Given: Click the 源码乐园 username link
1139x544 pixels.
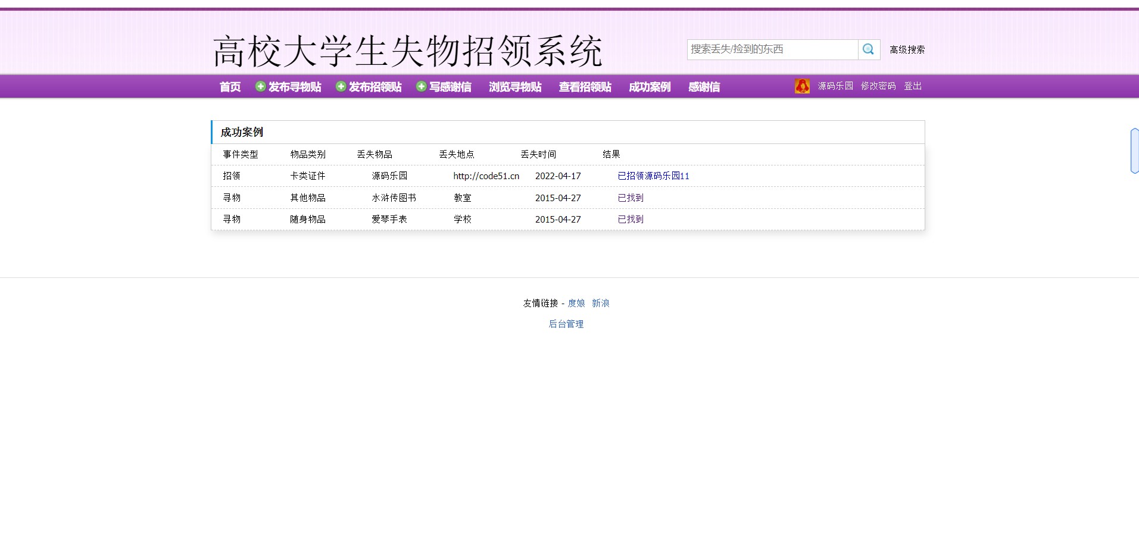Looking at the screenshot, I should tap(835, 86).
